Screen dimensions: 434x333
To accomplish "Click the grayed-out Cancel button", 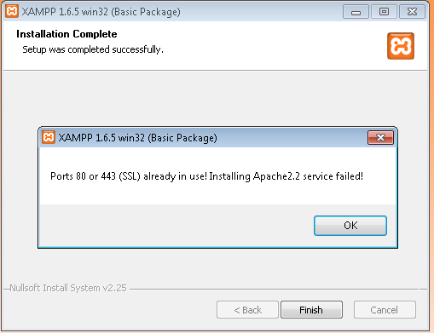I will coord(385,309).
